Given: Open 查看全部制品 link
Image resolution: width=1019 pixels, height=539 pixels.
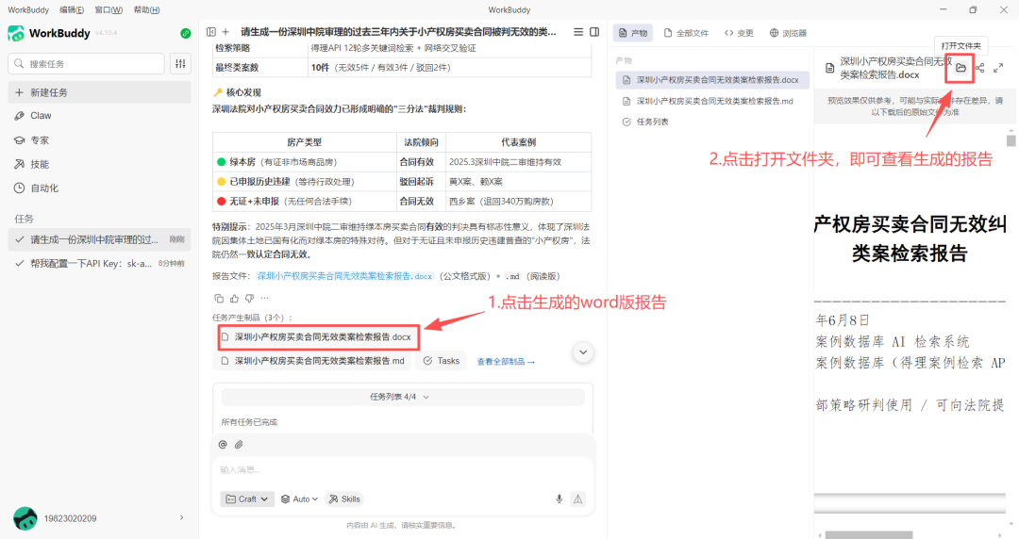Looking at the screenshot, I should 506,362.
